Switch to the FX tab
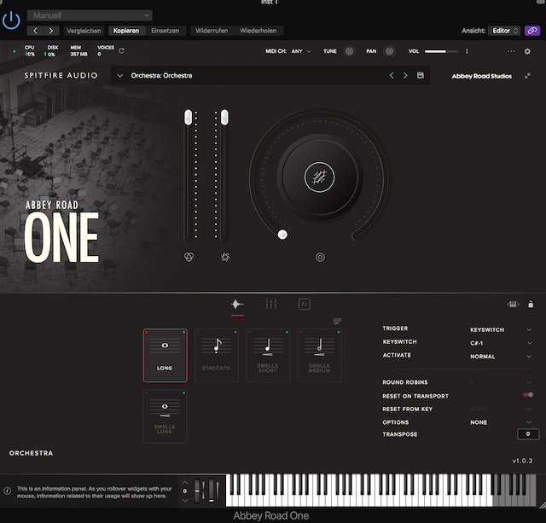This screenshot has height=523, width=546. 305,304
